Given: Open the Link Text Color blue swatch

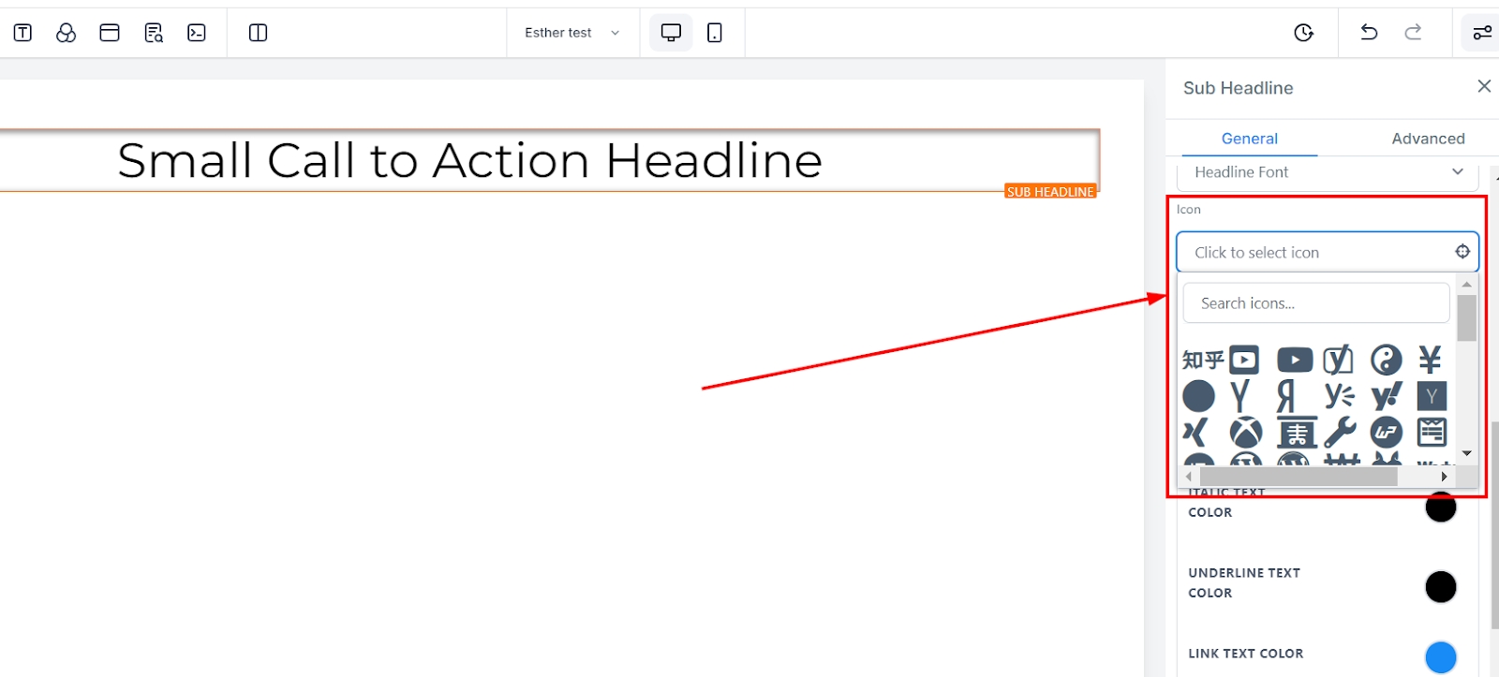Looking at the screenshot, I should pyautogui.click(x=1441, y=657).
